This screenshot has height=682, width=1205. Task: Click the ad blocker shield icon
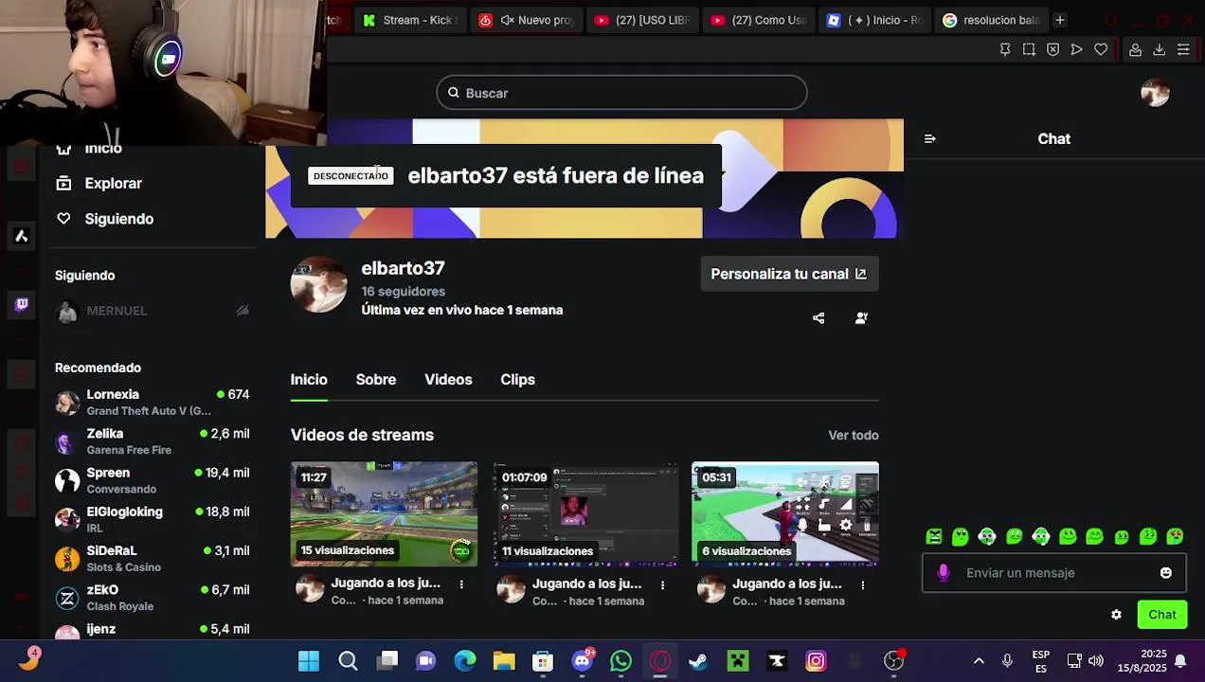coord(1052,49)
